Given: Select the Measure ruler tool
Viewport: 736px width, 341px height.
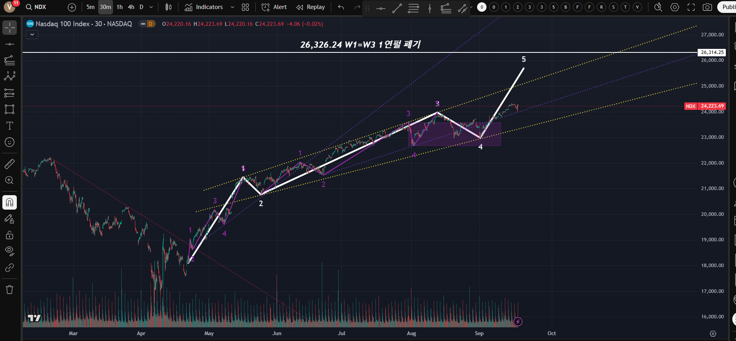Looking at the screenshot, I should 10,164.
